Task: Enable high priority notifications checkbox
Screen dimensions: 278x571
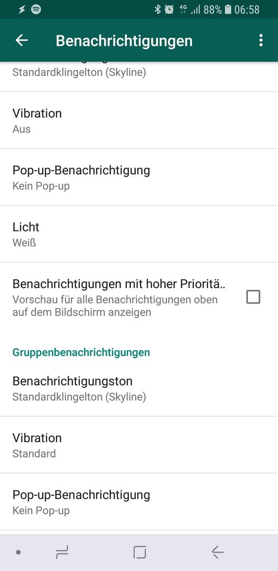Action: 253,297
